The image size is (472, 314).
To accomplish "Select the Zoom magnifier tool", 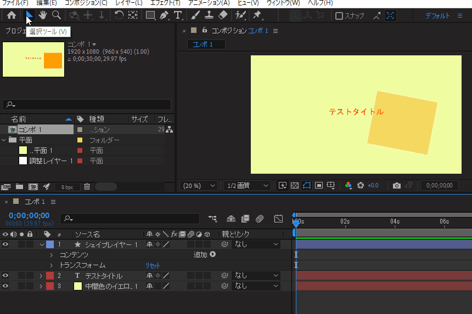I will 57,15.
